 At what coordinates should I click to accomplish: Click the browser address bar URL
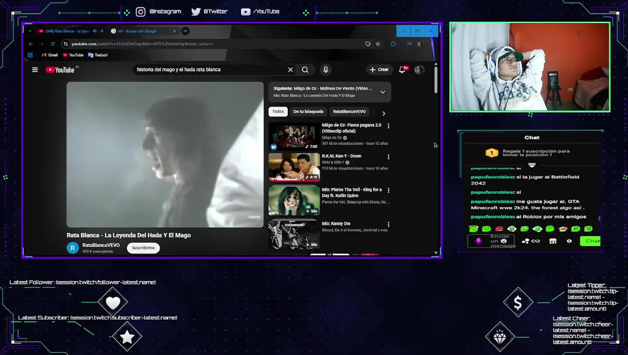click(x=142, y=44)
